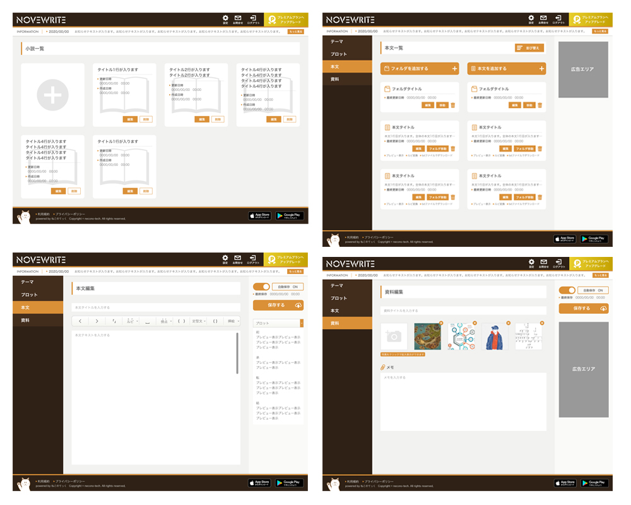631x505 pixels.
Task: Click the plus icon on 本文を追加する
Action: click(541, 69)
